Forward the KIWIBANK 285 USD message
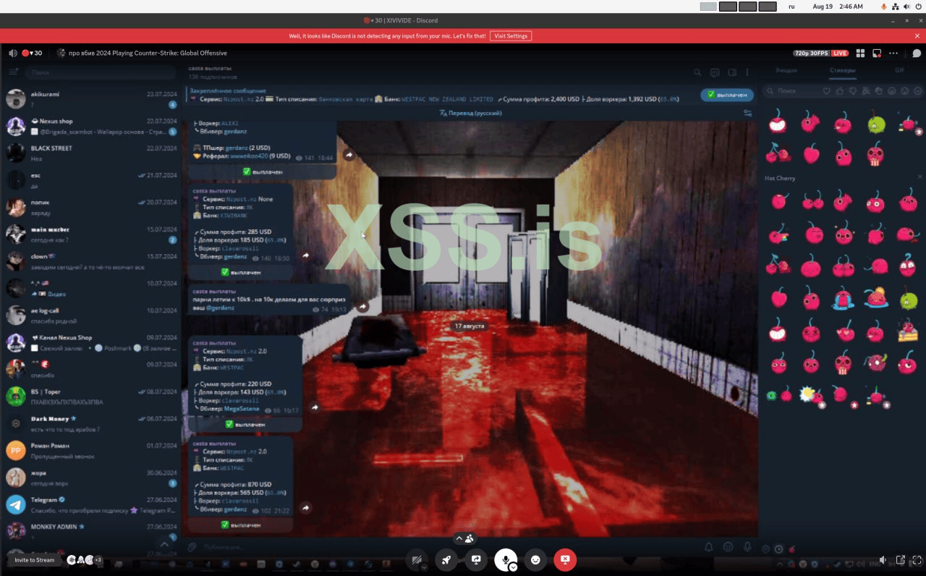Screen dimensions: 926x576 (x=305, y=255)
